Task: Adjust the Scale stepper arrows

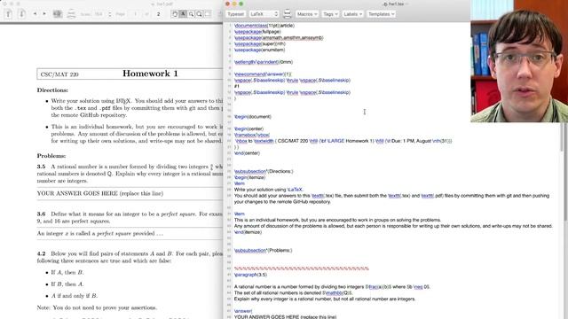Action: pyautogui.click(x=110, y=14)
